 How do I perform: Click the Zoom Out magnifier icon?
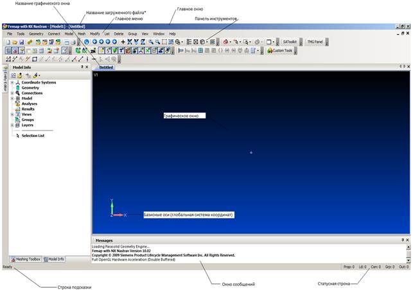click(157, 42)
